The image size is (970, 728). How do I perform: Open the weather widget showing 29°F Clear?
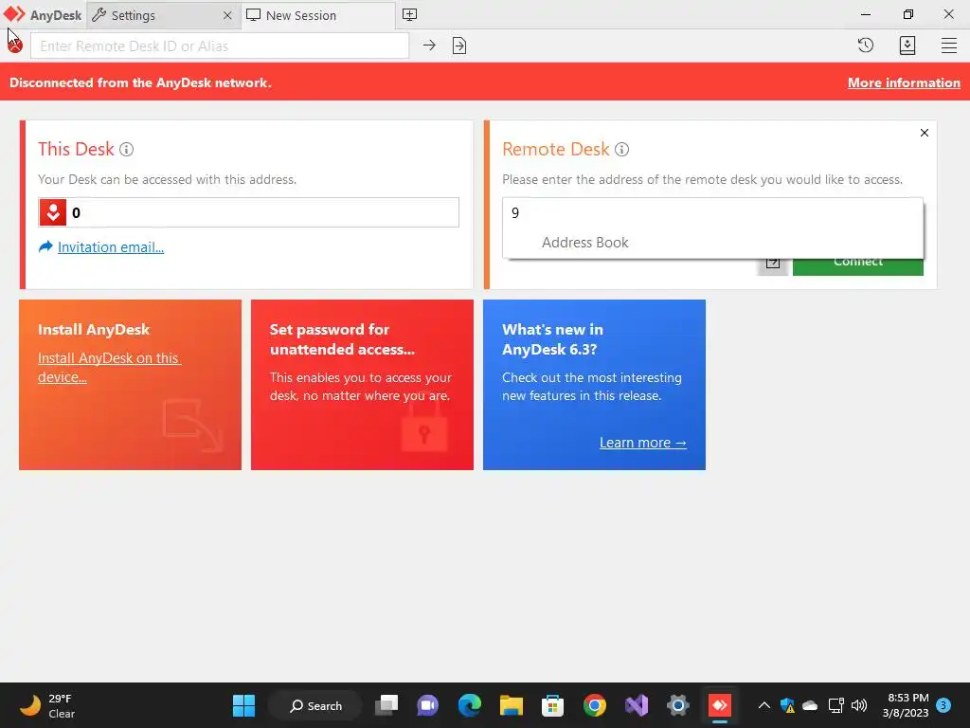[x=47, y=705]
